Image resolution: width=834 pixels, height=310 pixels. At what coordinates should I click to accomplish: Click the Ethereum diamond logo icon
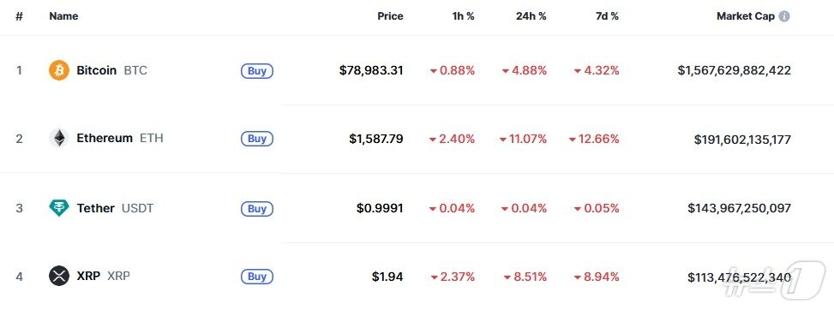pyautogui.click(x=59, y=138)
